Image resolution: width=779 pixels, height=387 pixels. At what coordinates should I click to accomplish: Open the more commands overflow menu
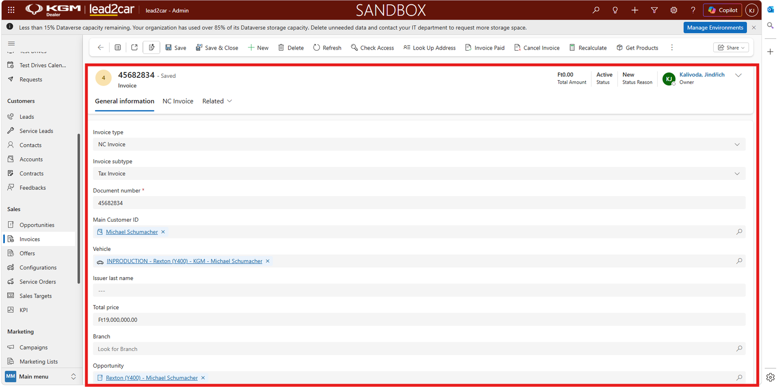(672, 48)
